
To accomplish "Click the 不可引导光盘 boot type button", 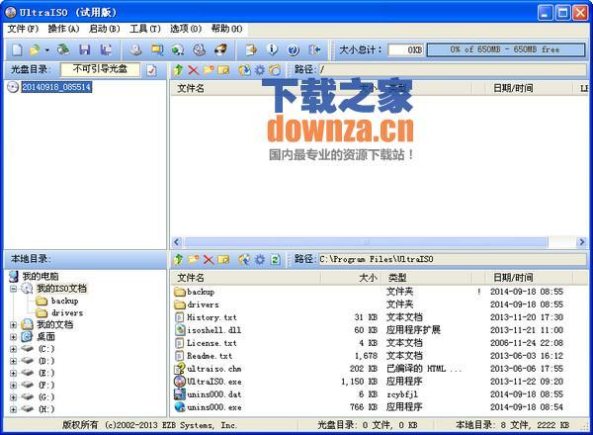I will 100,70.
